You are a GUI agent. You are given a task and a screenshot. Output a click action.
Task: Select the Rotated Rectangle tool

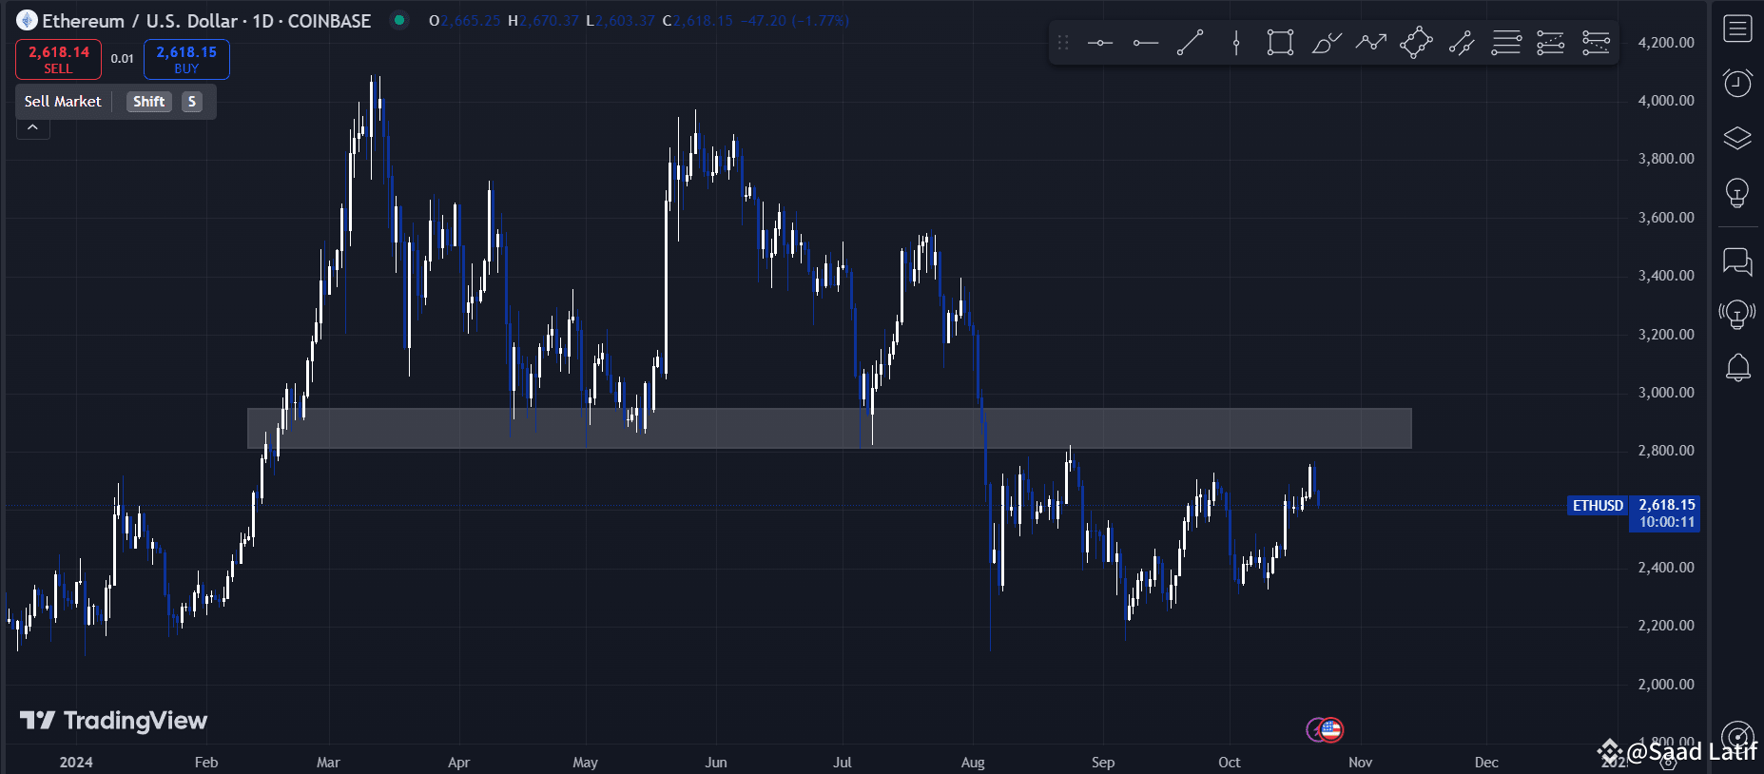[1416, 43]
